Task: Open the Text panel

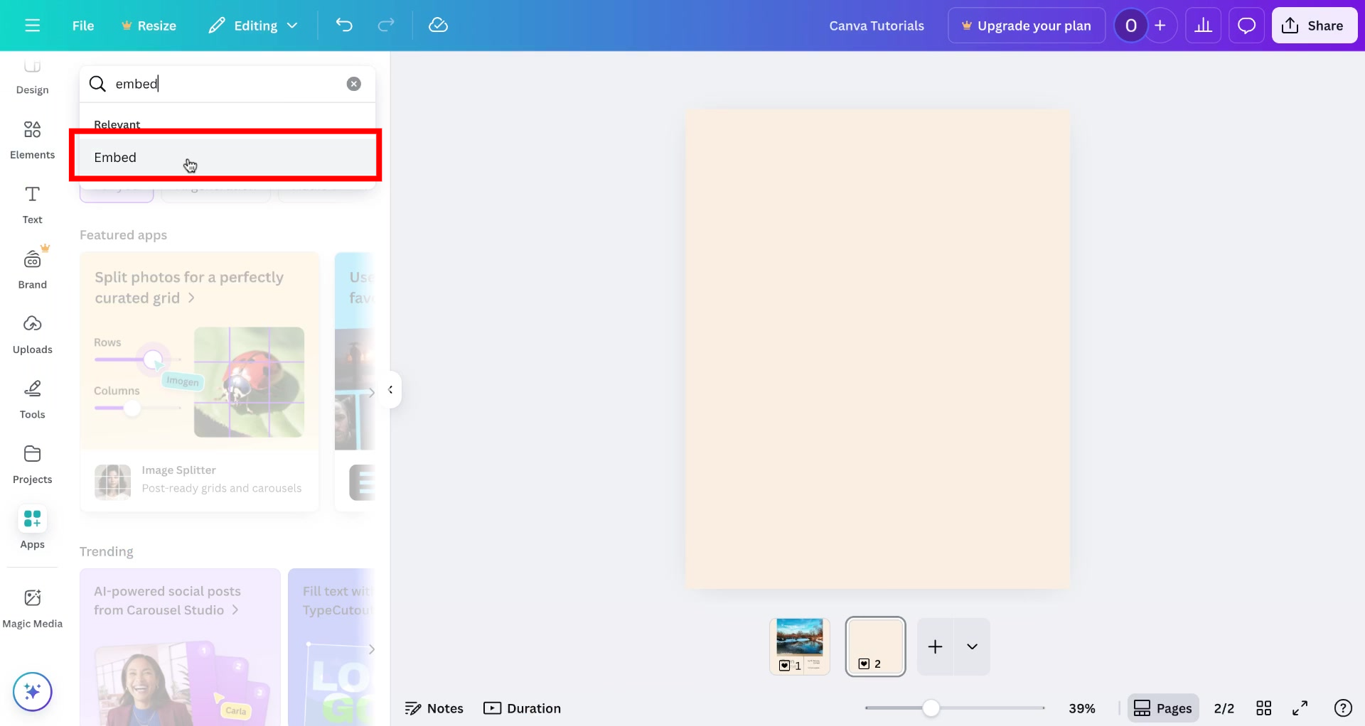Action: (32, 204)
